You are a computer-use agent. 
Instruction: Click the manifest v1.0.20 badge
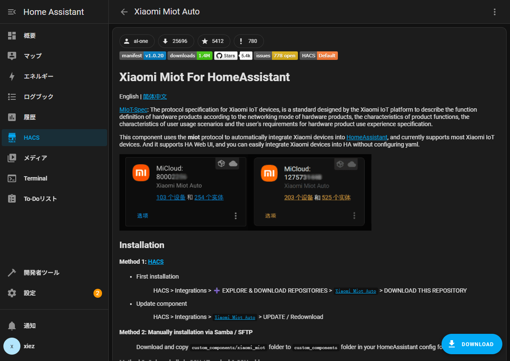tap(143, 56)
